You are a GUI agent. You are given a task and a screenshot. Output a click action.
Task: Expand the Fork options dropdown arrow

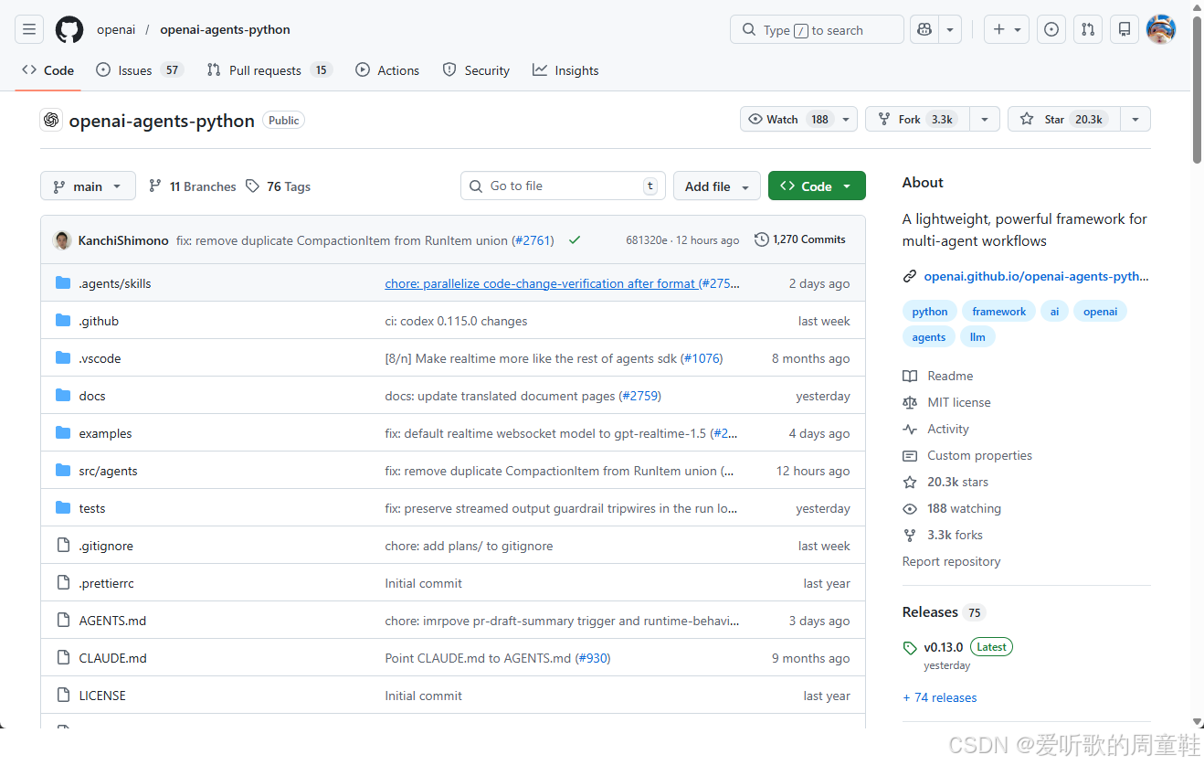pos(984,120)
